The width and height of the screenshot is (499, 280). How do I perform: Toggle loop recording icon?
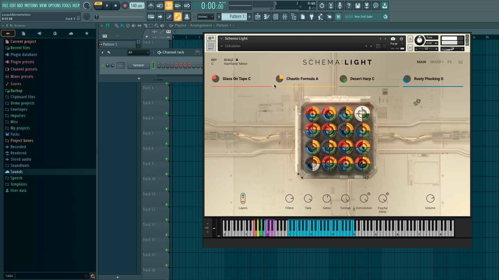click(187, 5)
